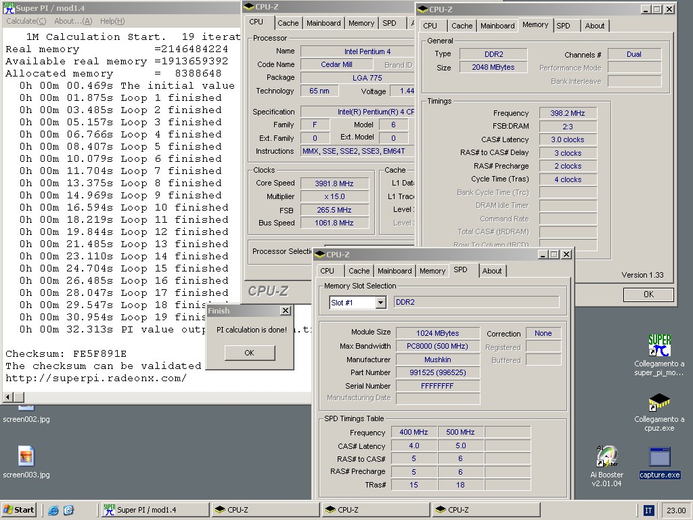
Task: Click the Multiplier value 'x 15.0'
Action: 334,196
